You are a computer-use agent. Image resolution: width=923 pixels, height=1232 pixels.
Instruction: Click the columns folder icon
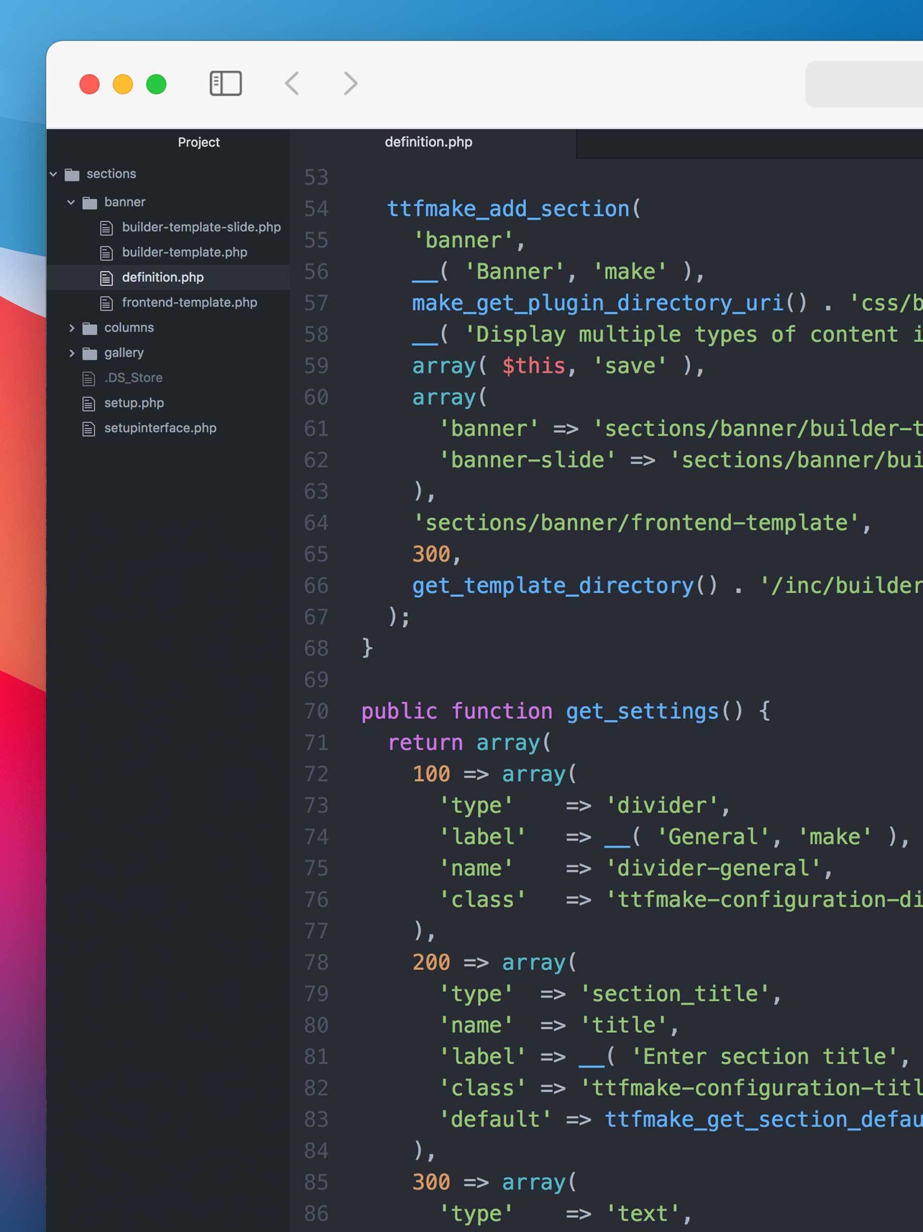pos(90,329)
